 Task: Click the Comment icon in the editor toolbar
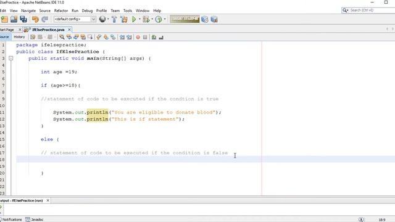[x=154, y=37]
